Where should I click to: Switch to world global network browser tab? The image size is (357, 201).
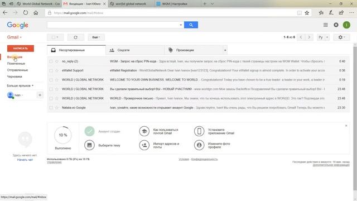(131, 4)
